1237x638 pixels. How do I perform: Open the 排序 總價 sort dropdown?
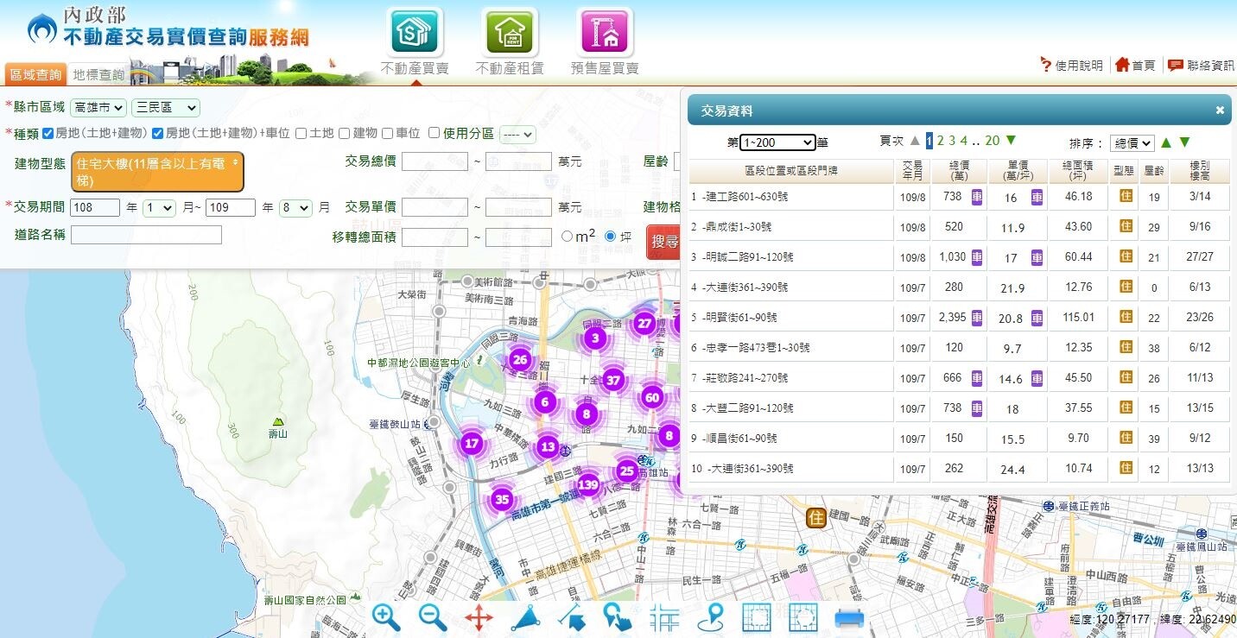(x=1132, y=143)
